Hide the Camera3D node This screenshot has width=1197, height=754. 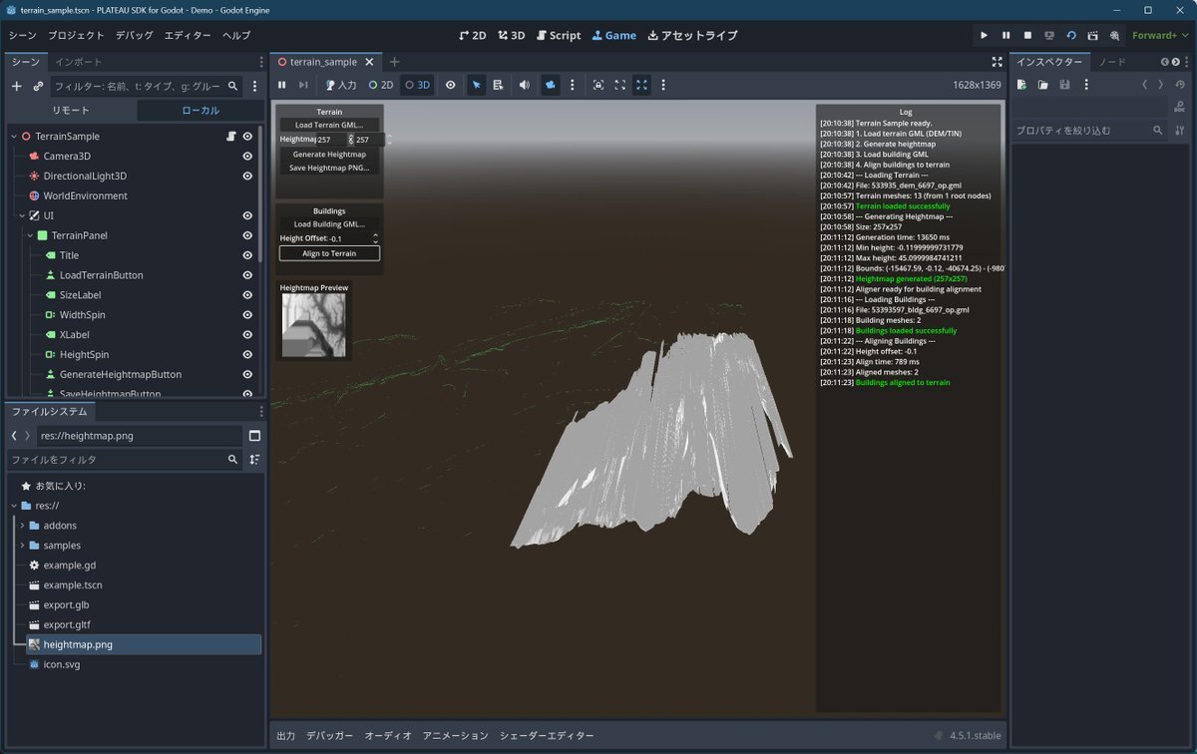[247, 156]
